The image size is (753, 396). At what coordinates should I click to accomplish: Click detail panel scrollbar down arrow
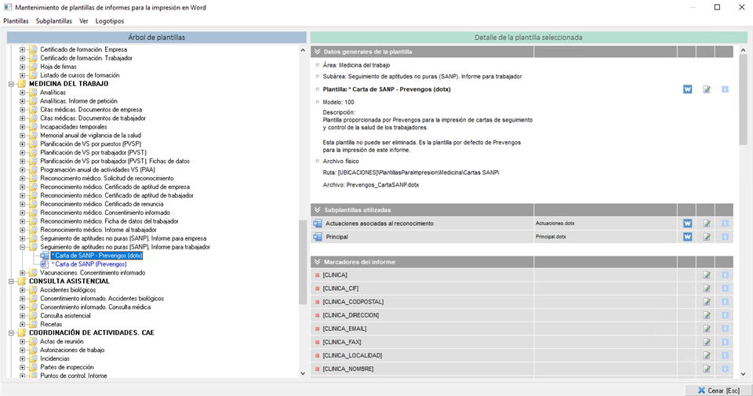743,373
